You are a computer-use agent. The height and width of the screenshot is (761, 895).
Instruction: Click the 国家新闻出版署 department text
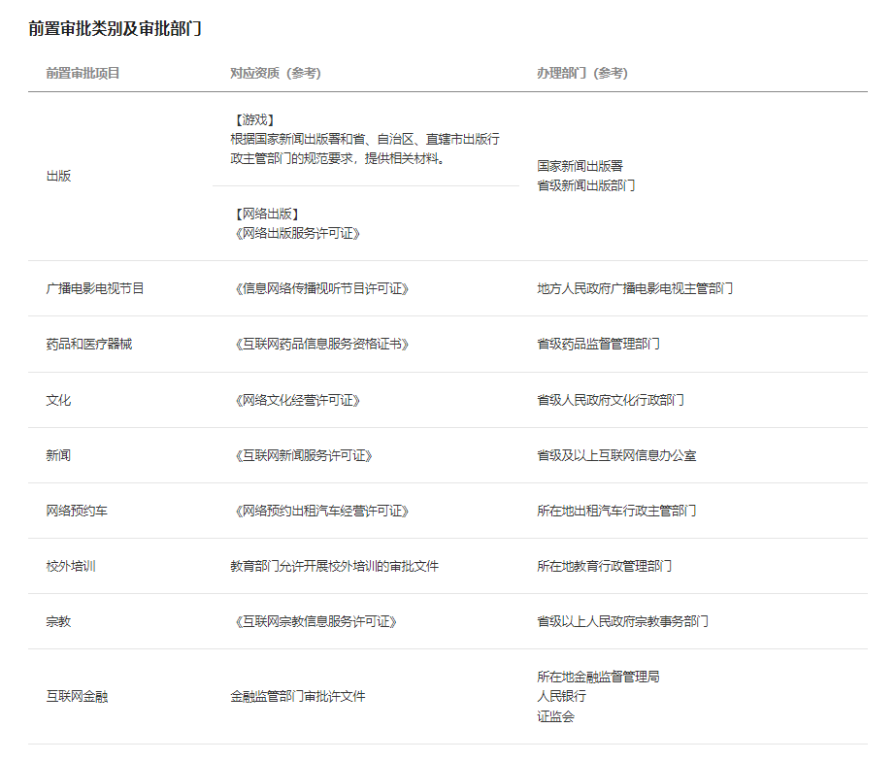(x=580, y=167)
